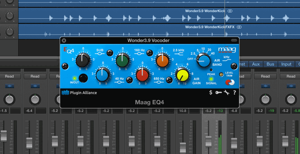Image resolution: width=300 pixels, height=154 pixels.
Task: Click the Plugin Alliance logo
Action: (x=79, y=93)
